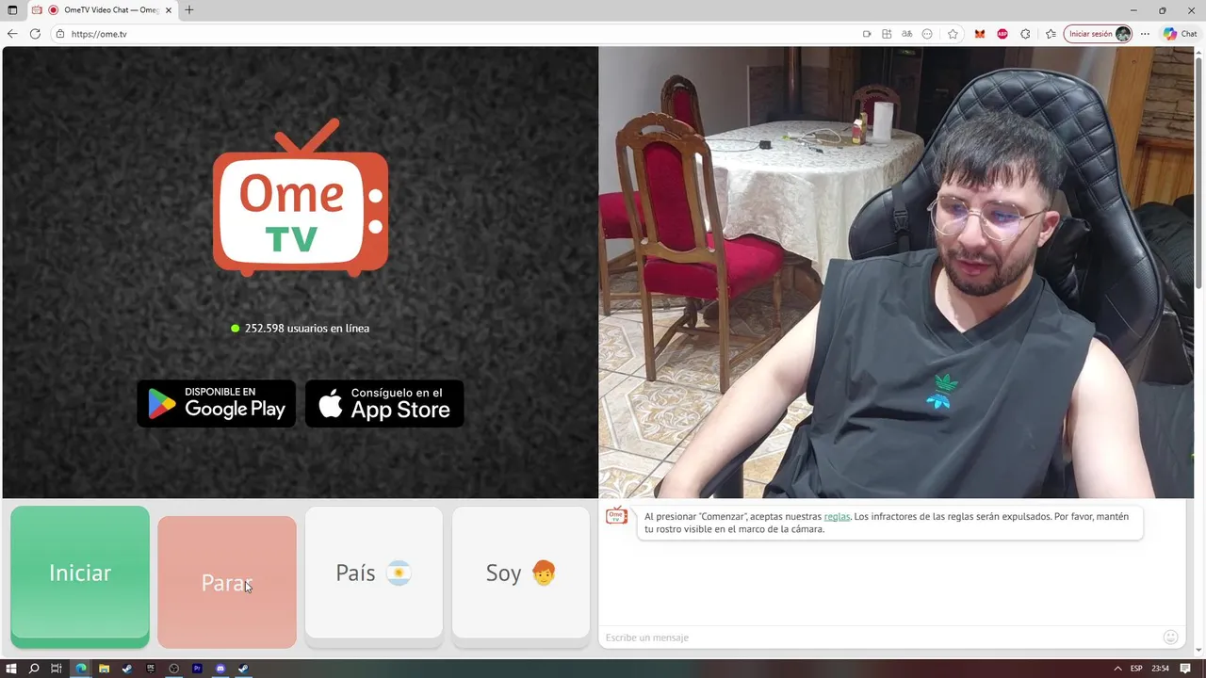Click the ESP language indicator
Screen dimensions: 1206x678
[x=1136, y=669]
